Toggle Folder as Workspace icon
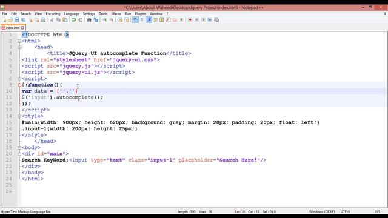This screenshot has height=218, width=388. (x=175, y=20)
